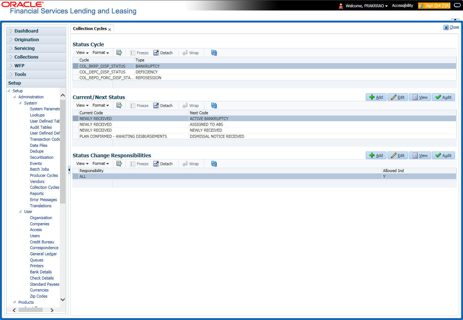The image size is (463, 320).
Task: Close the Collection Cycles tab with its x
Action: 110,30
